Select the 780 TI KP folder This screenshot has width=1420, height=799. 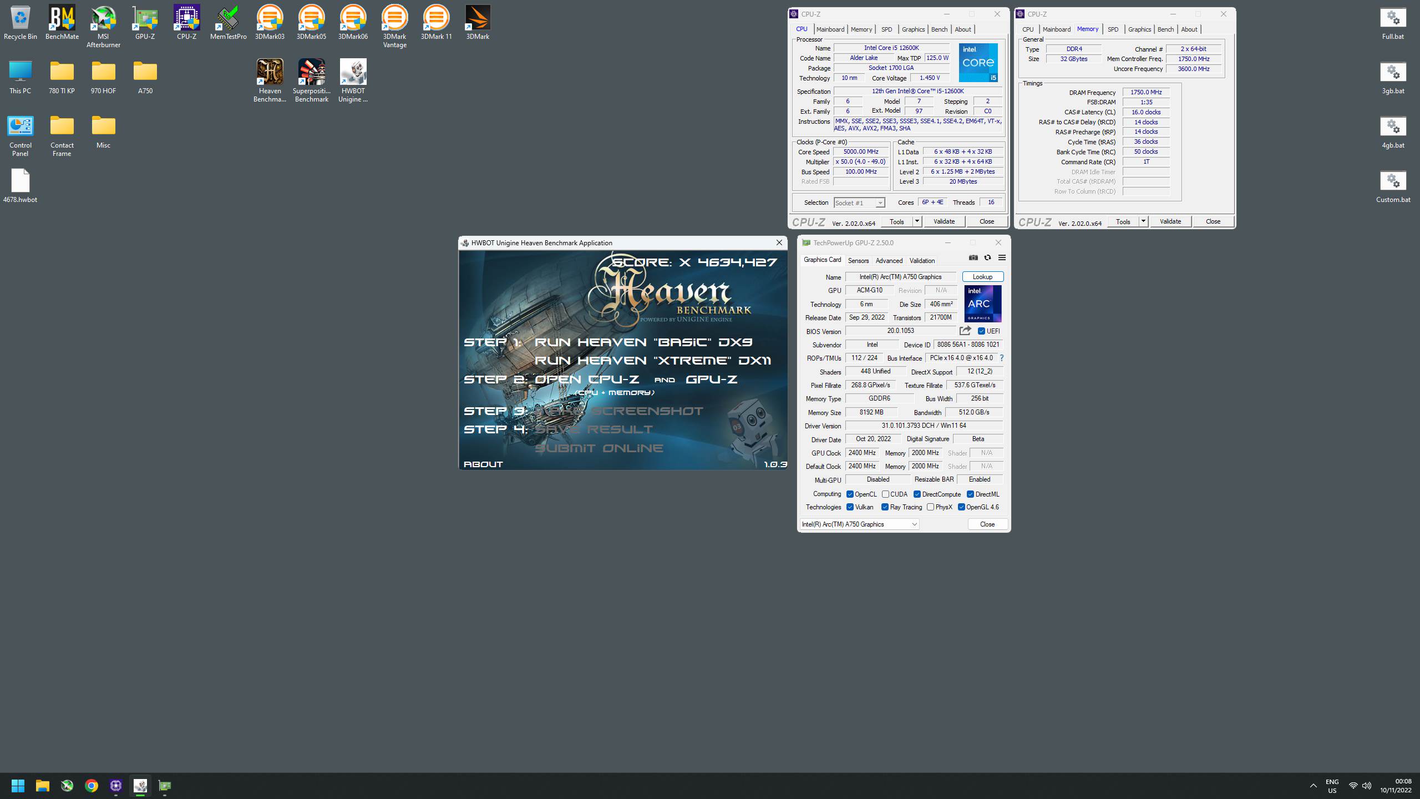point(62,77)
